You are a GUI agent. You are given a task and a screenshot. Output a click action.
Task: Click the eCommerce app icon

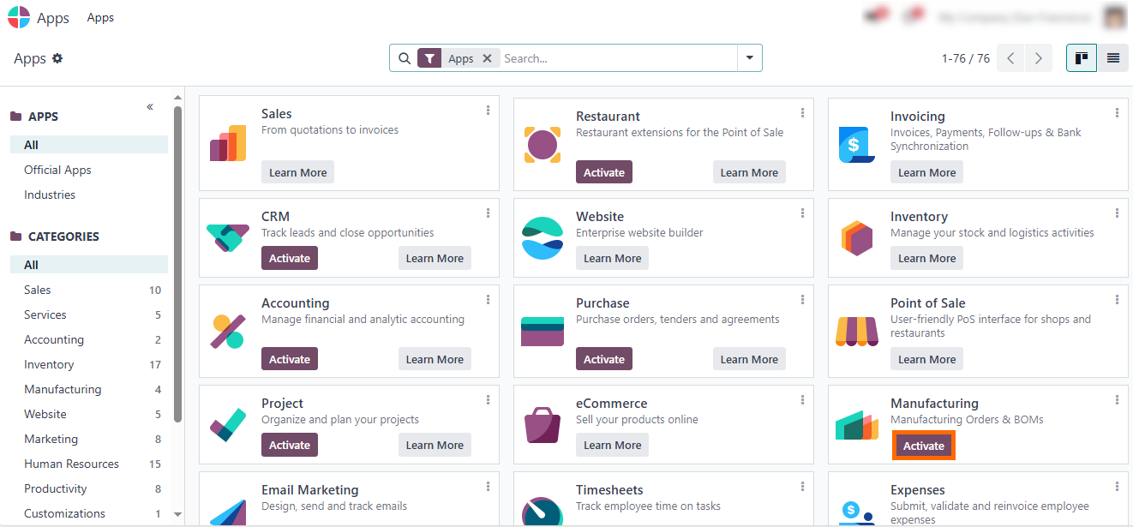pos(543,424)
